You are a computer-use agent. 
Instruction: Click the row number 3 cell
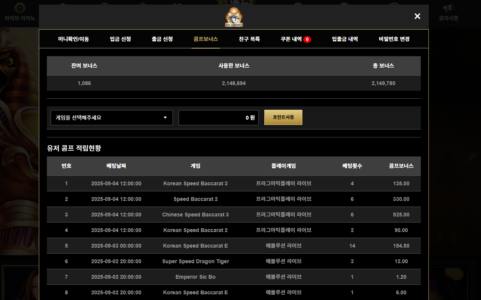(66, 215)
